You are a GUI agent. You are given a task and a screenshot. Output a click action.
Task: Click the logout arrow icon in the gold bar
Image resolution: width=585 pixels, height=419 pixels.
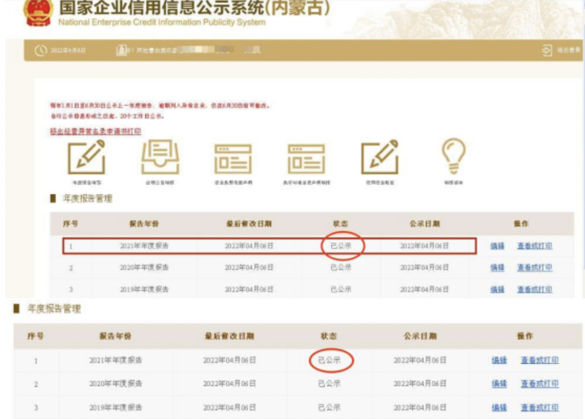[547, 50]
